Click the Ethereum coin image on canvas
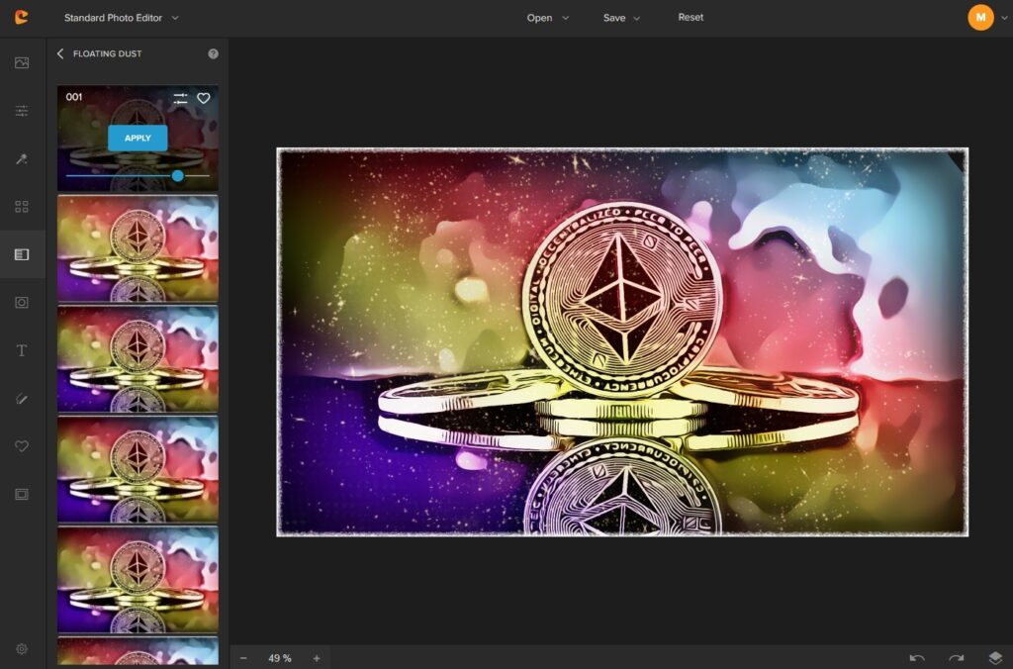Screen dimensions: 1013x669 [x=622, y=342]
